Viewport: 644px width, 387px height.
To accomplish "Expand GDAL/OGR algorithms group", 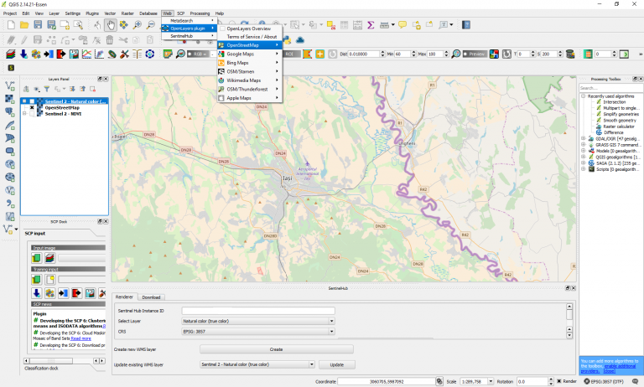I will pos(584,139).
